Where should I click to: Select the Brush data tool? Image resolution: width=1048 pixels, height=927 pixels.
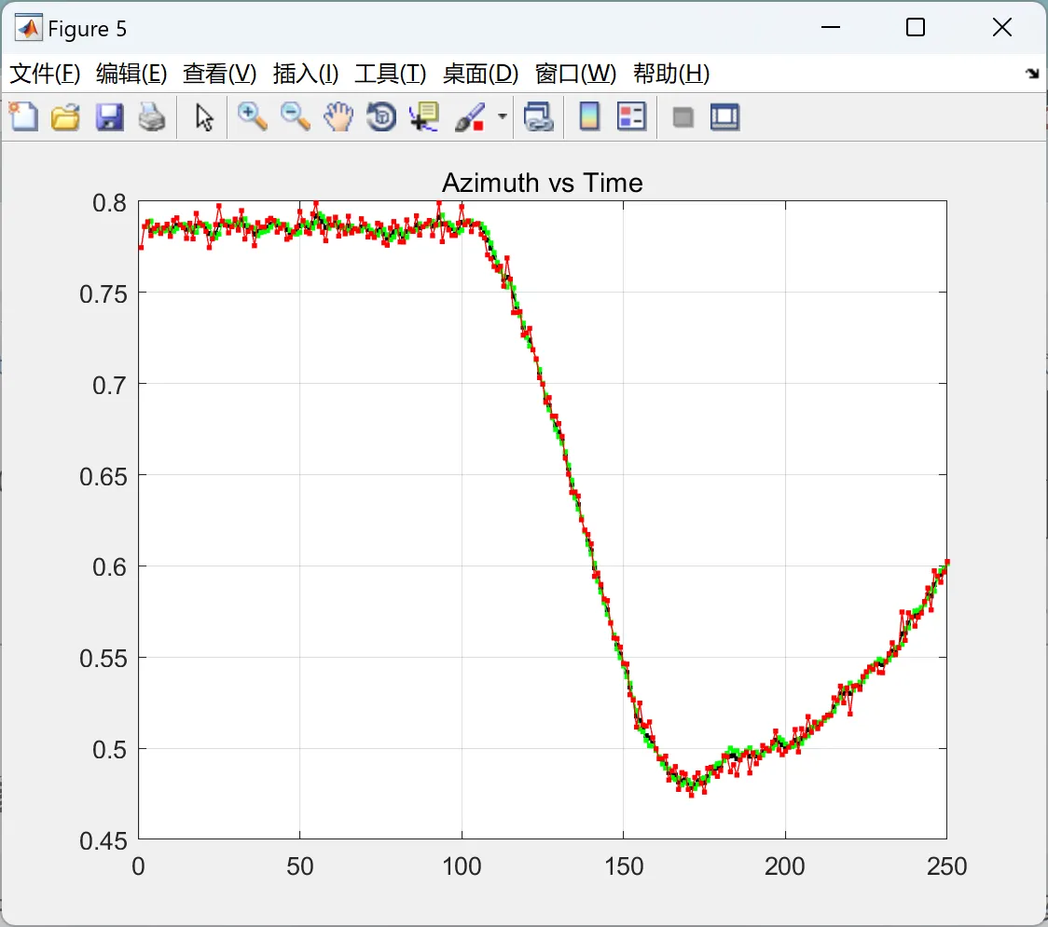pyautogui.click(x=470, y=116)
